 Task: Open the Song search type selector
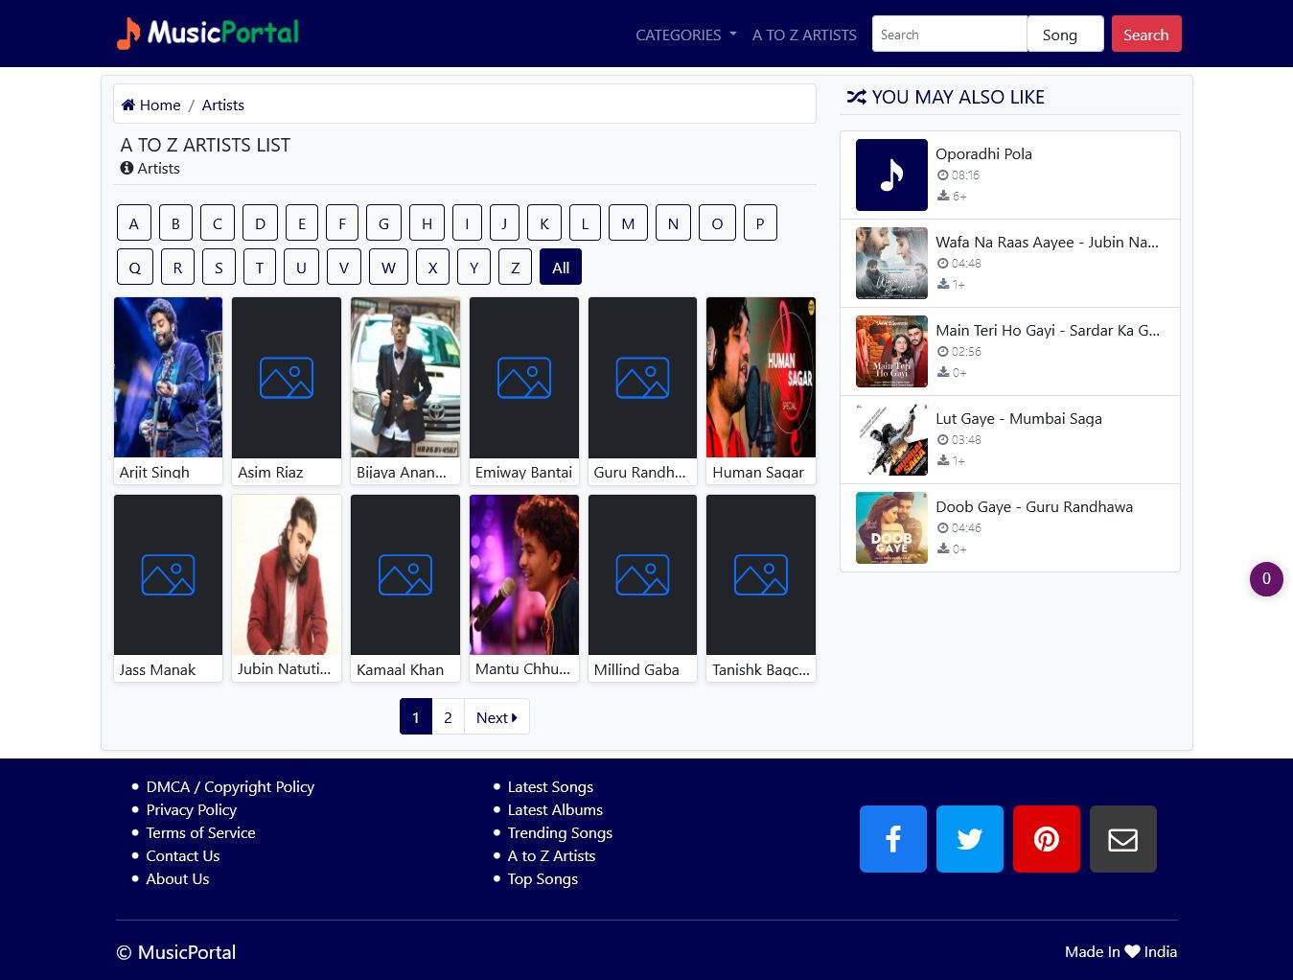(x=1065, y=35)
